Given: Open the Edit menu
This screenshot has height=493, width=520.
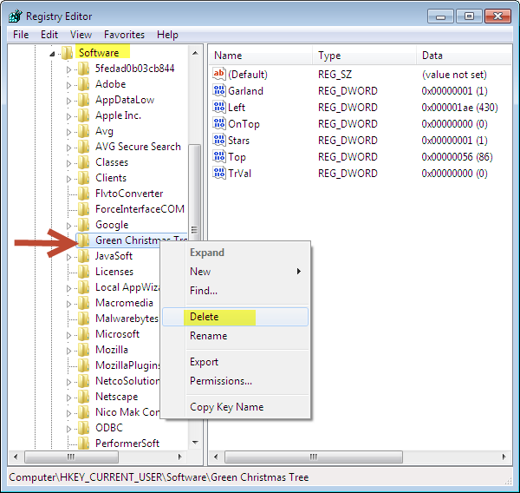Looking at the screenshot, I should (49, 35).
